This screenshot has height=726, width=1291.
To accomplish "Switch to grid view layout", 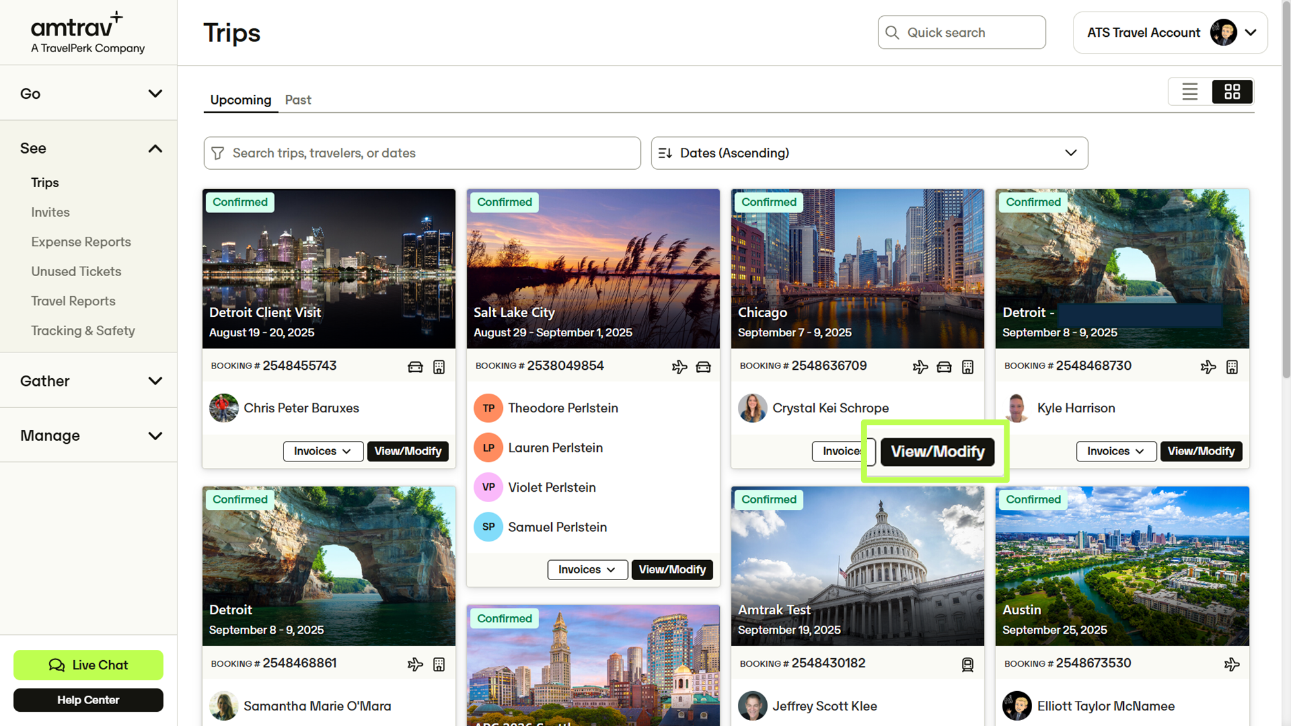I will click(x=1232, y=92).
